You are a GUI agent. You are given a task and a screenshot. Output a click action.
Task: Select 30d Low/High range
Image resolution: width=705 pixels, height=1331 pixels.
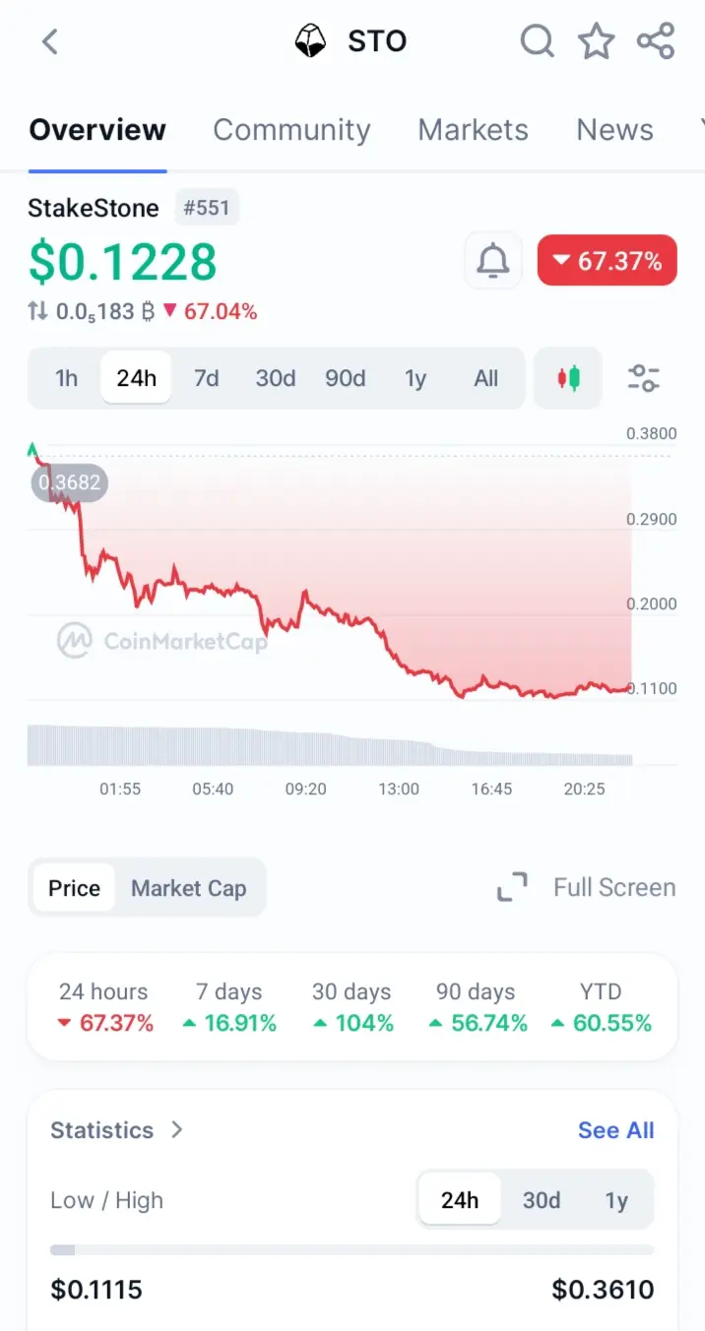(542, 1200)
